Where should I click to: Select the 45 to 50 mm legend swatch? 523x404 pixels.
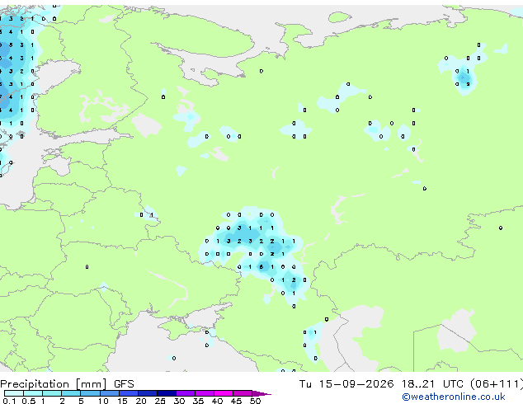coord(243,393)
